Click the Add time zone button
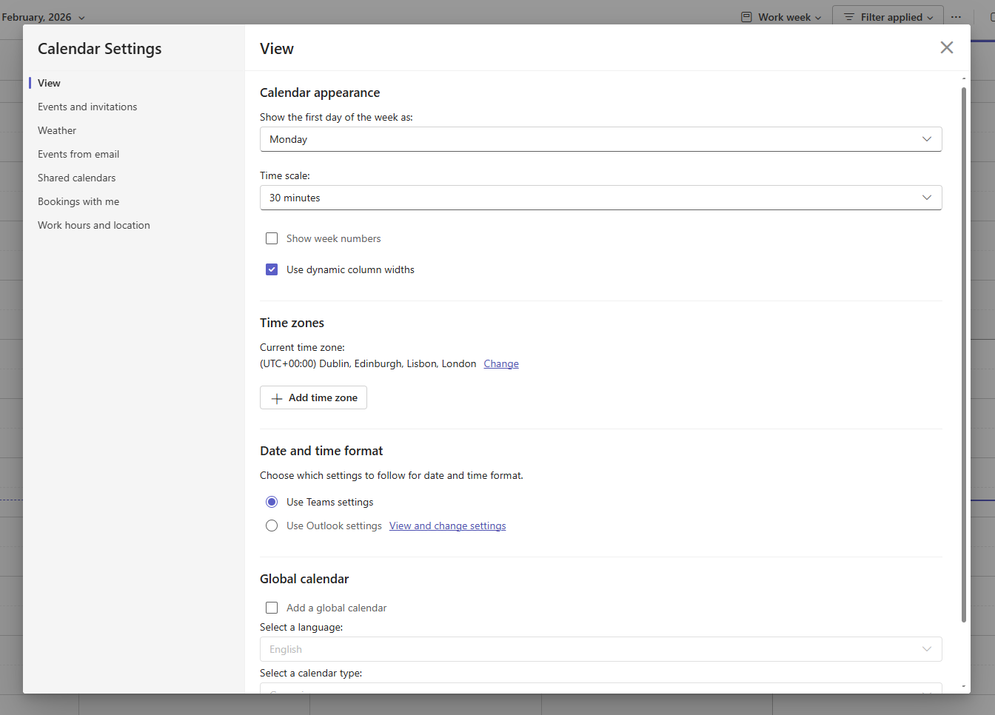Screen dimensions: 995x715 (312, 397)
